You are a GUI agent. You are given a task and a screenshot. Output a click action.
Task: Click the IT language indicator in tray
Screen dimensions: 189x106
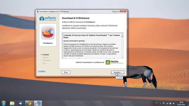click(x=157, y=103)
